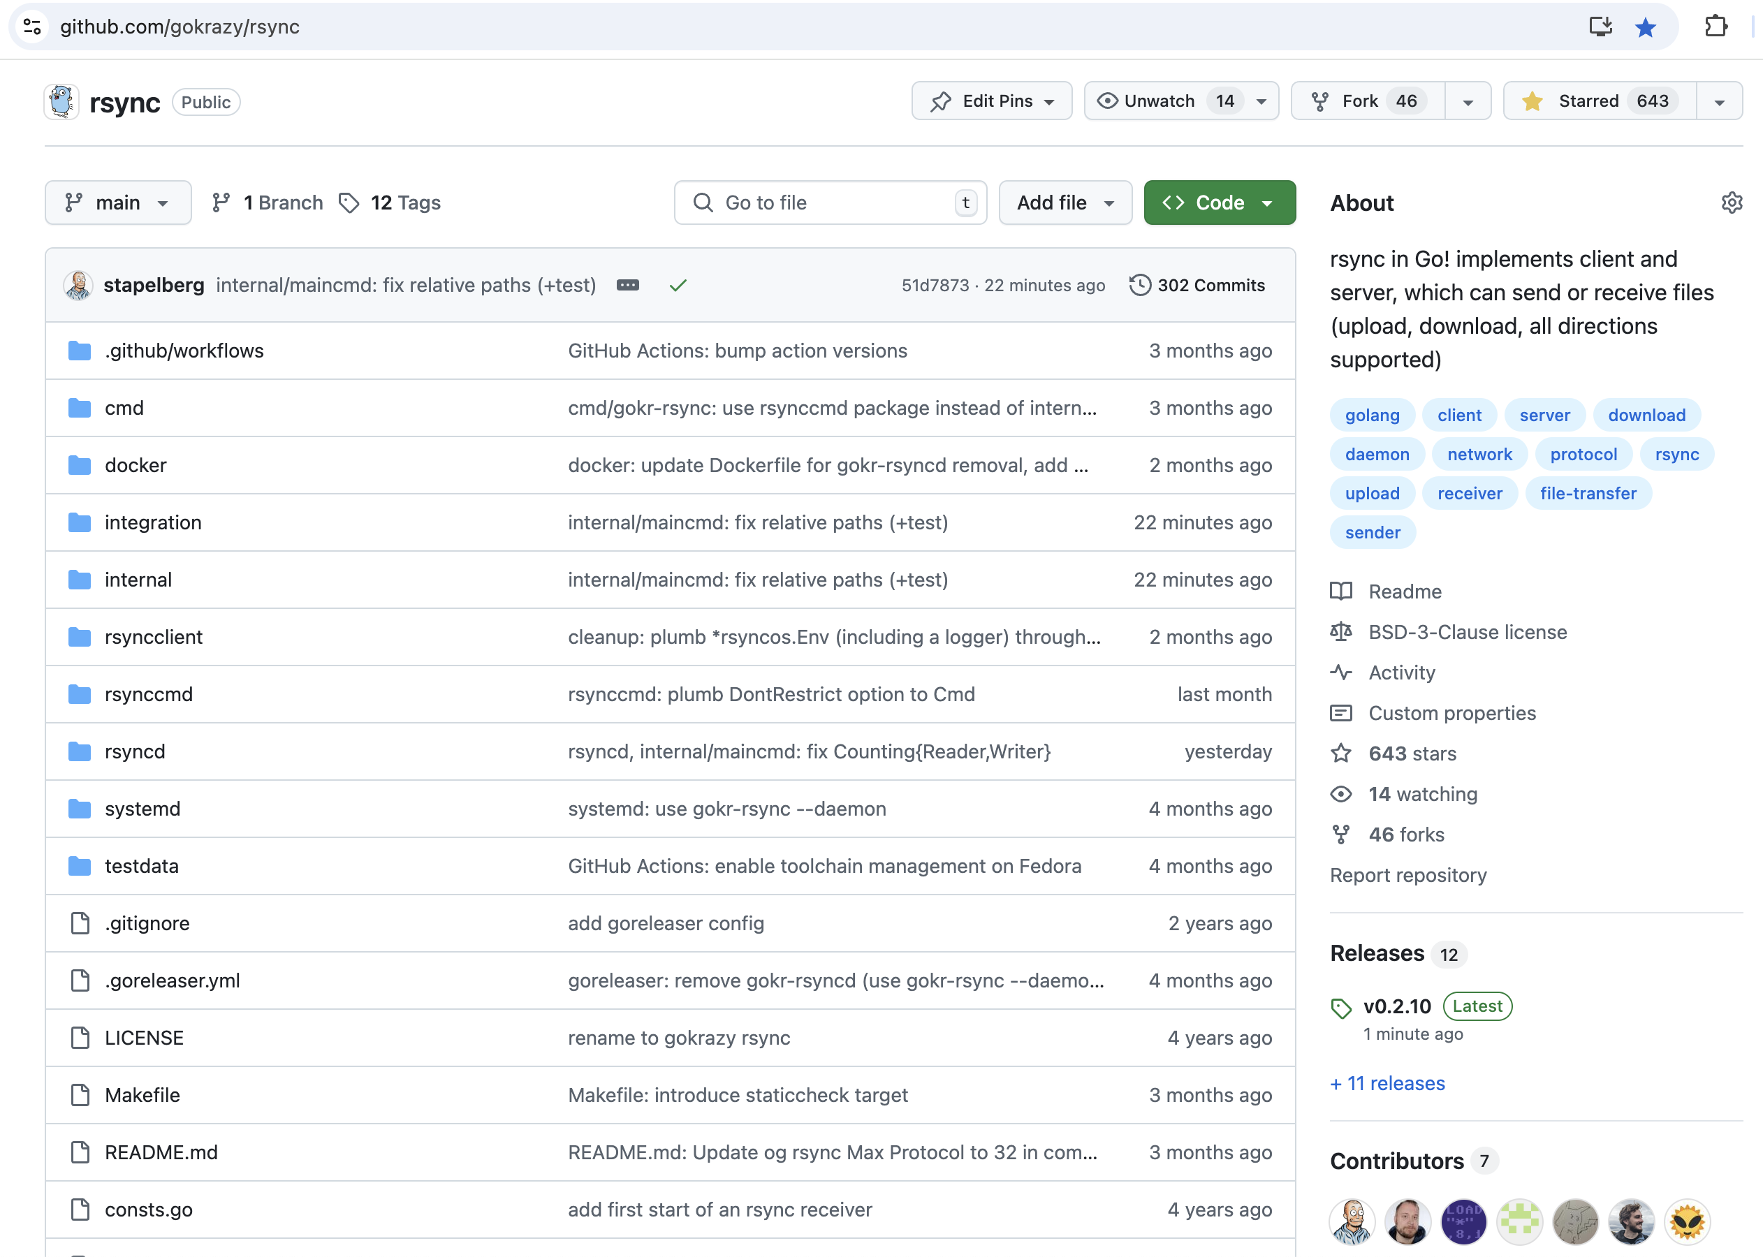Select the file-transfer topic tag
The width and height of the screenshot is (1763, 1257).
click(x=1588, y=493)
